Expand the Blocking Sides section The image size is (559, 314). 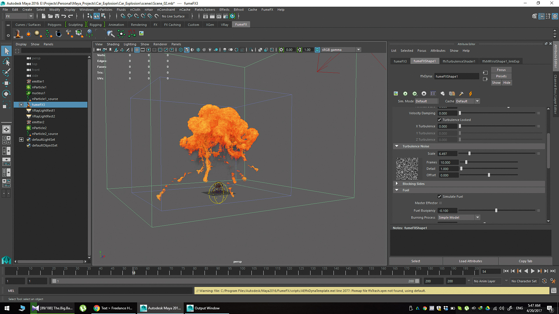tap(397, 184)
